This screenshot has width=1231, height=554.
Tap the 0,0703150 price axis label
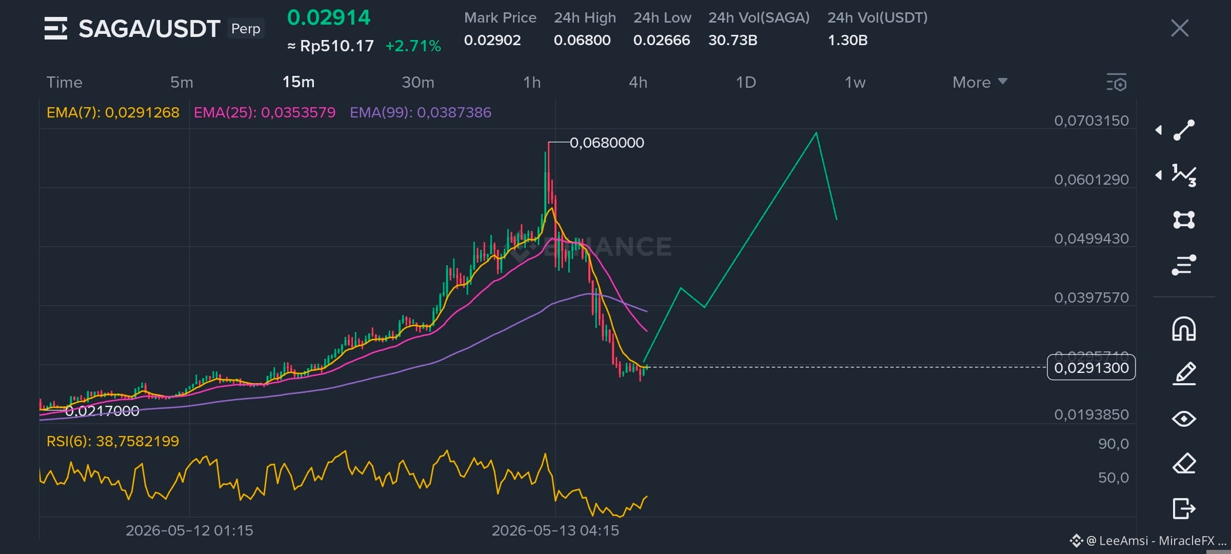coord(1091,121)
